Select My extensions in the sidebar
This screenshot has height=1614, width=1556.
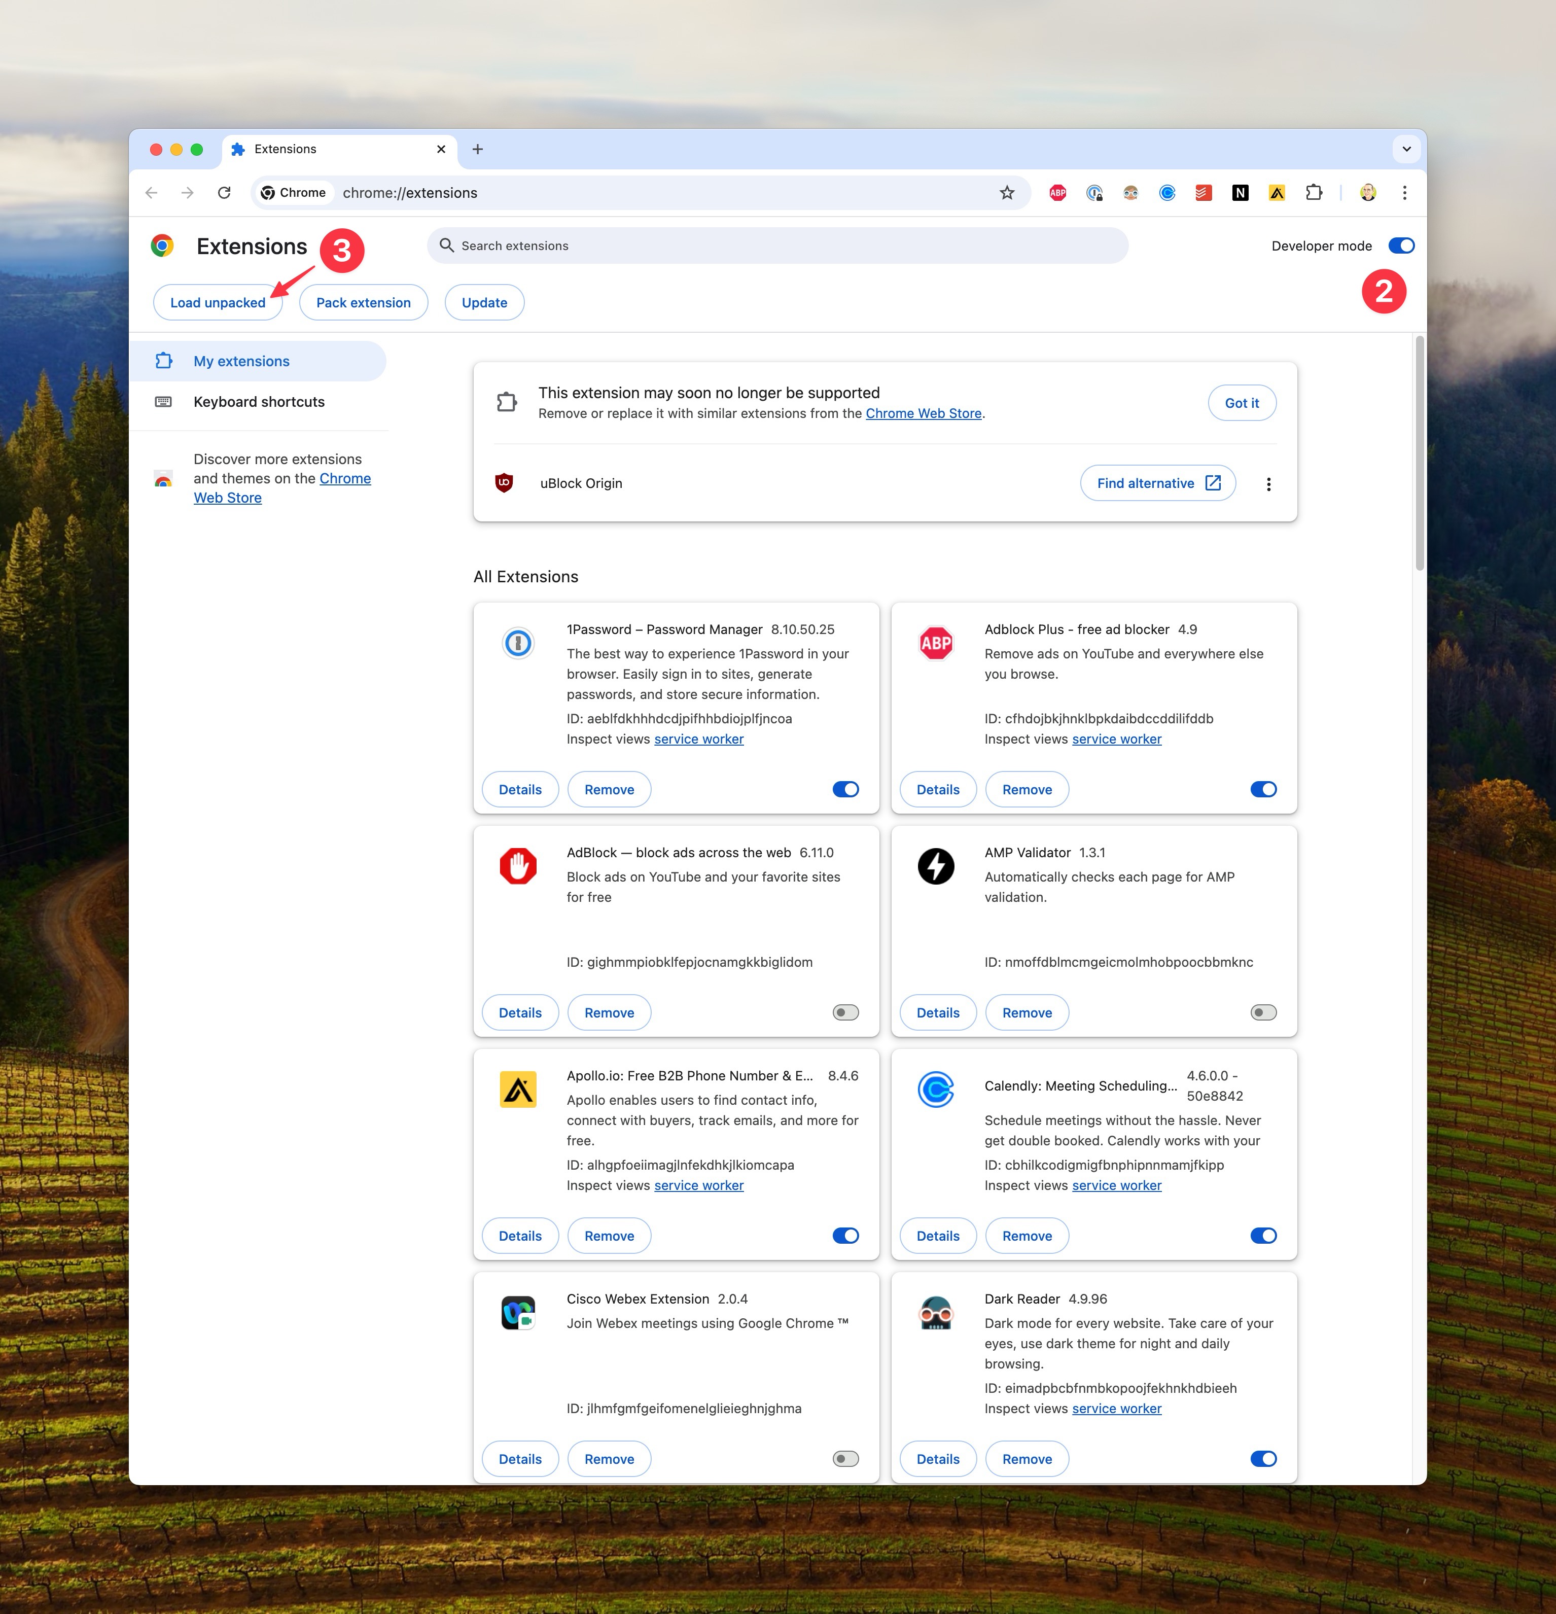point(257,361)
